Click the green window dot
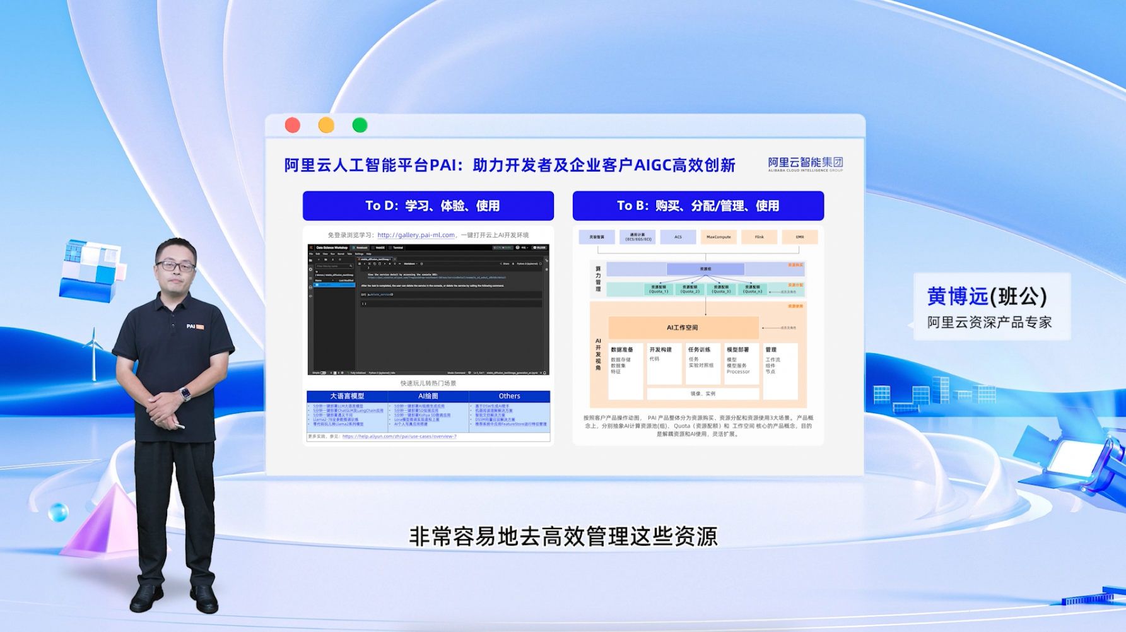 pyautogui.click(x=360, y=125)
